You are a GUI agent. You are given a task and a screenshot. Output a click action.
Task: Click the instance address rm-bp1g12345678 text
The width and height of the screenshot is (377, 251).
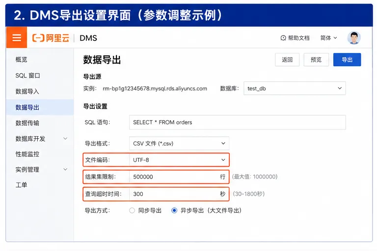pyautogui.click(x=155, y=89)
